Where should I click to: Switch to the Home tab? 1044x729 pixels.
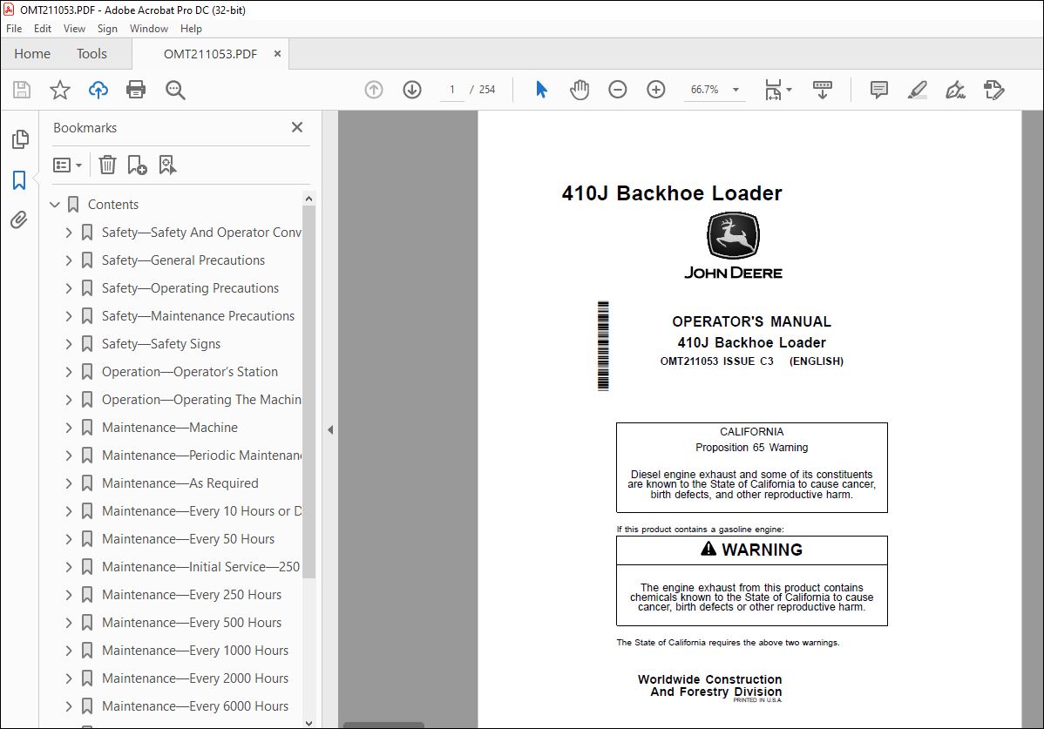32,54
